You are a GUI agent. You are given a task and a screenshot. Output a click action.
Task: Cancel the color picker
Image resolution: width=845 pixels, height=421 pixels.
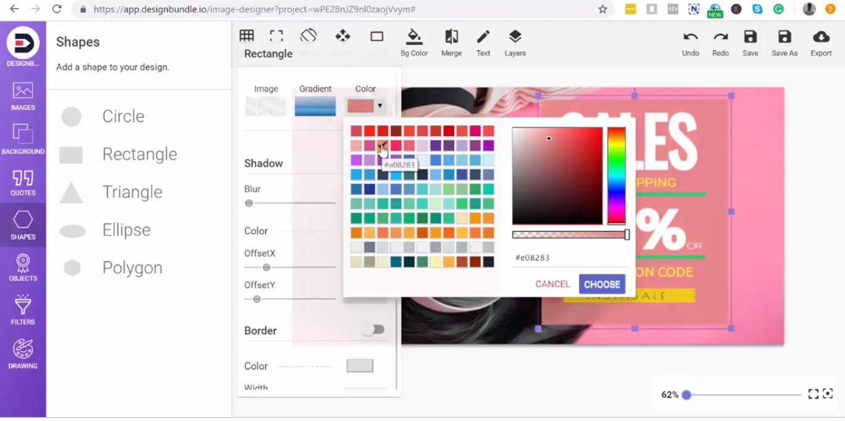[552, 284]
